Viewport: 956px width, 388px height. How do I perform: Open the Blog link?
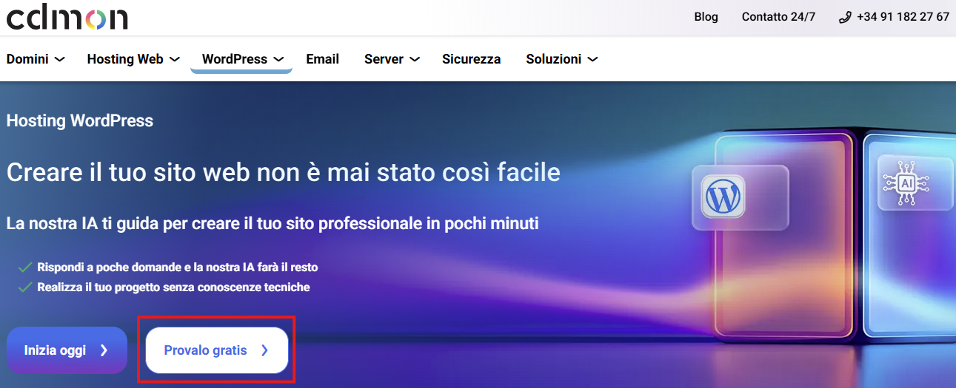pyautogui.click(x=706, y=17)
